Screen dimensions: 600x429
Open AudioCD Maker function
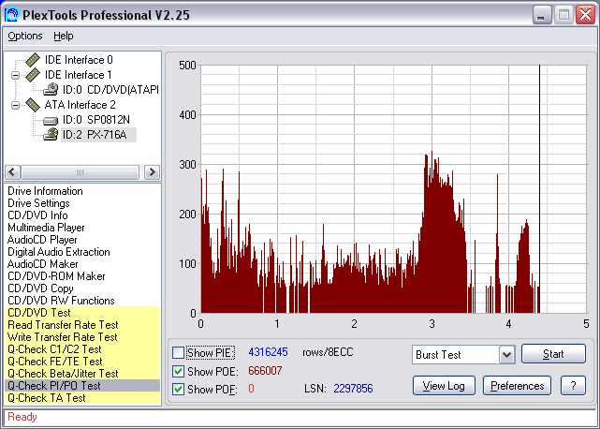click(42, 264)
